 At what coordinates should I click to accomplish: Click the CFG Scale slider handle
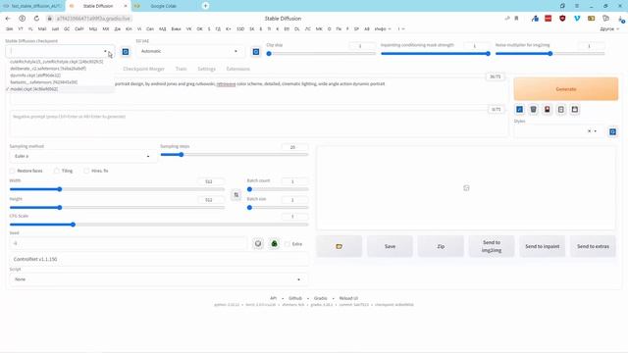73,225
